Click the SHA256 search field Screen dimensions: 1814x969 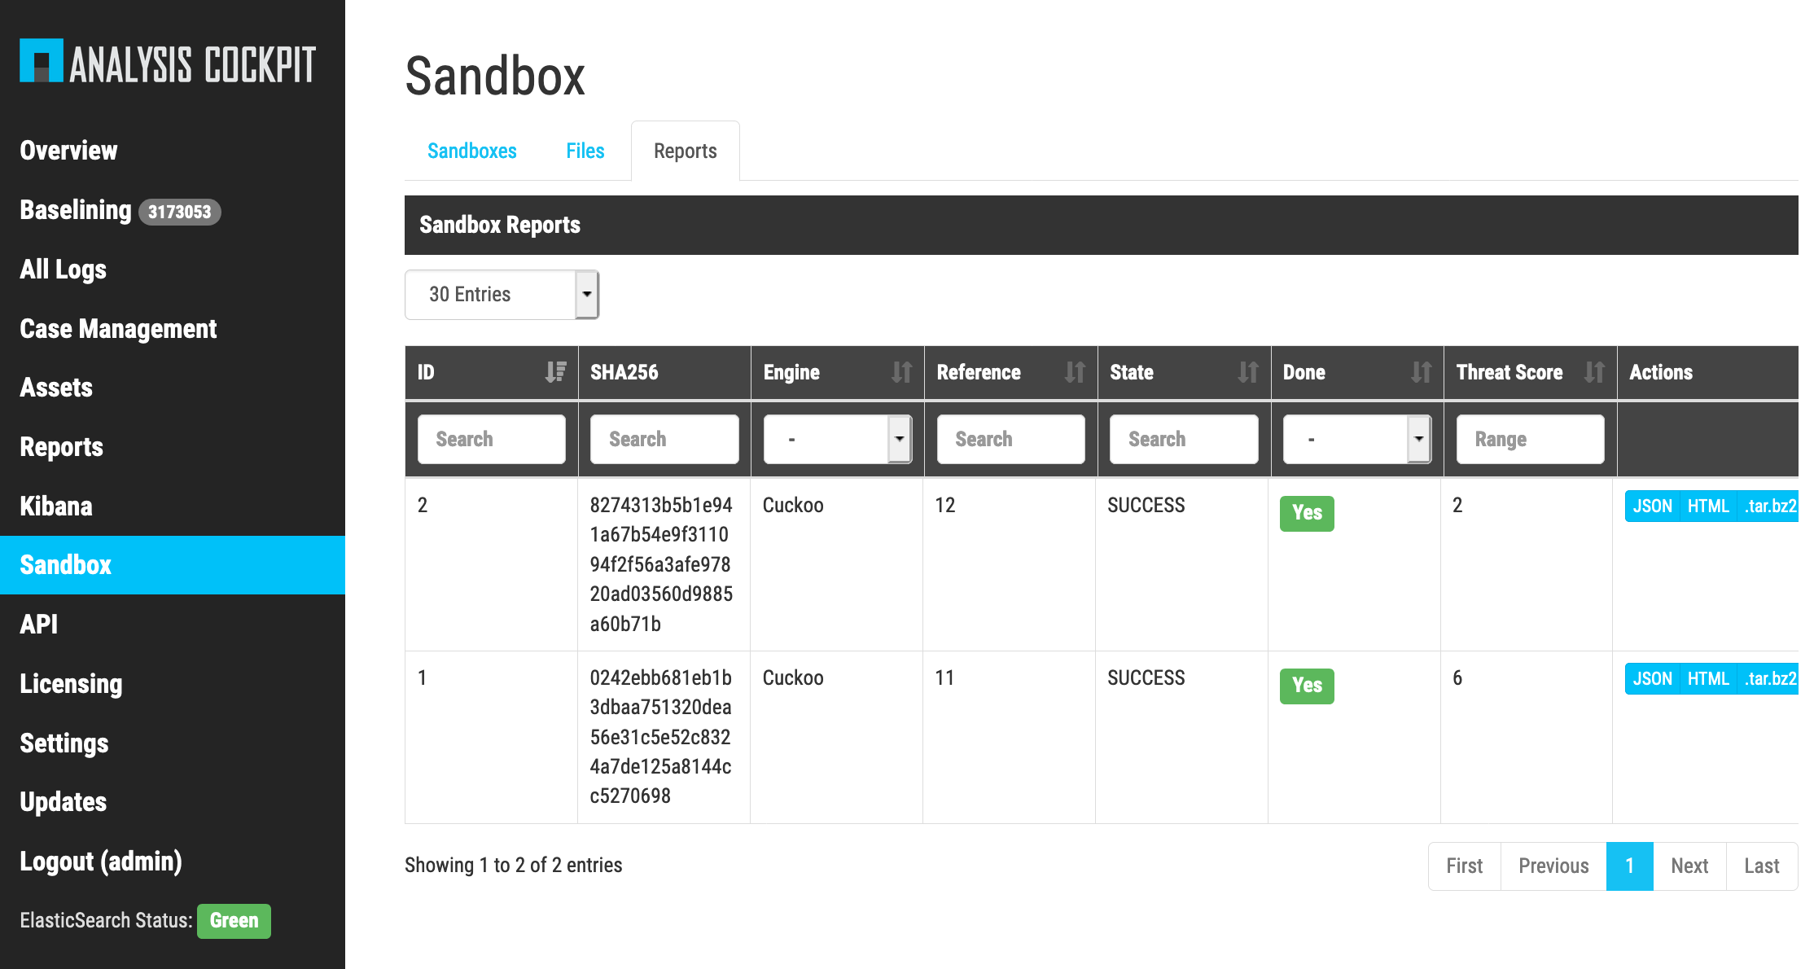tap(664, 440)
